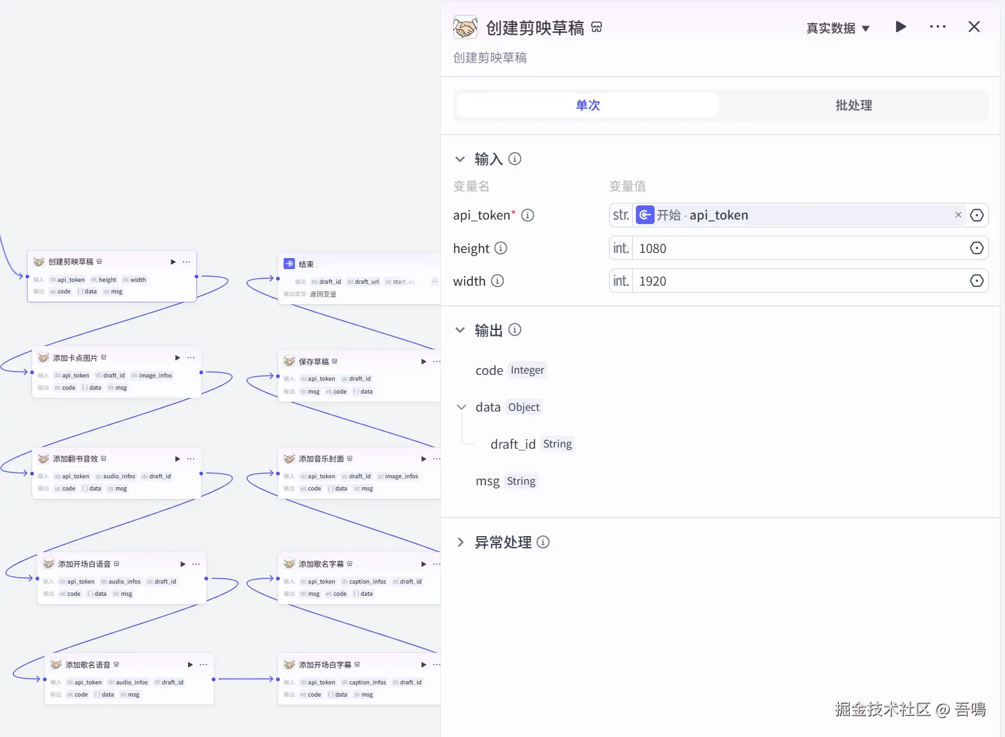Viewport: 1005px width, 737px height.
Task: Run the 添加卡点图片 node
Action: (x=177, y=358)
